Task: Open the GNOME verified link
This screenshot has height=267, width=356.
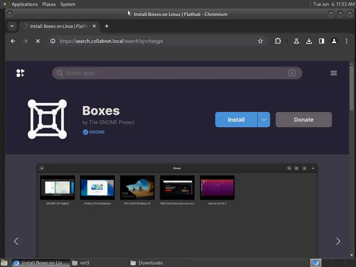Action: (94, 132)
